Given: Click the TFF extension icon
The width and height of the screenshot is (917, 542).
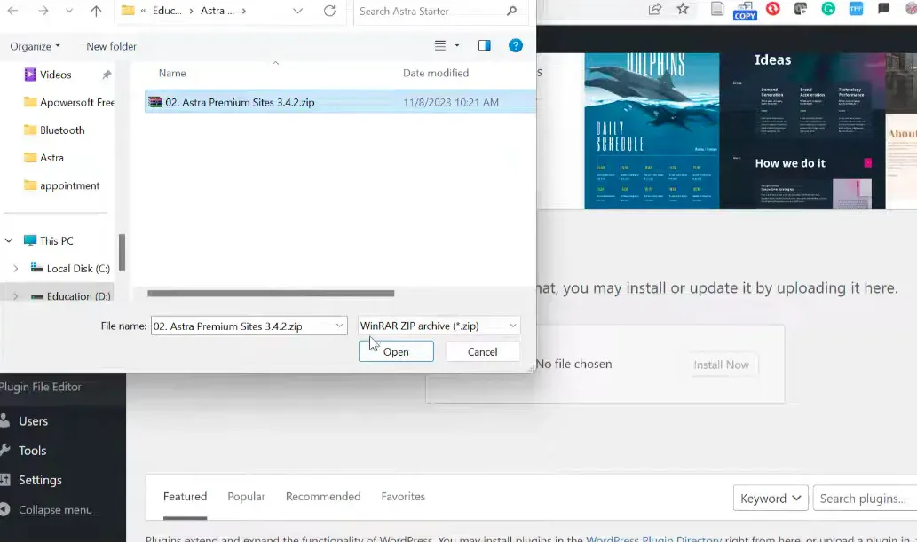Looking at the screenshot, I should click(856, 9).
